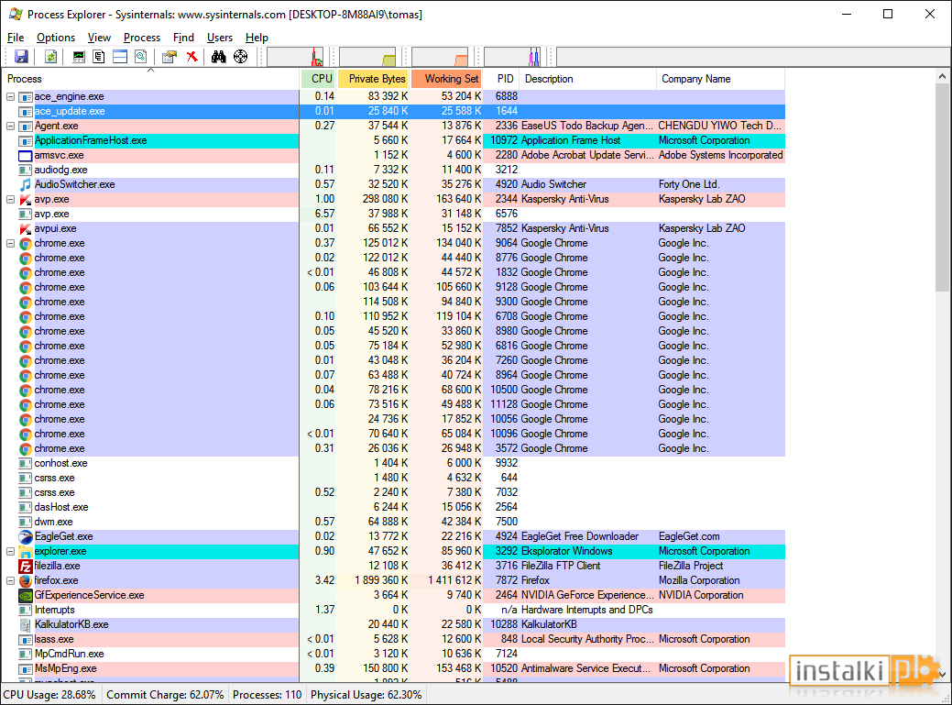Toggle the Show Lower Pane icon
The height and width of the screenshot is (705, 952).
tap(120, 57)
